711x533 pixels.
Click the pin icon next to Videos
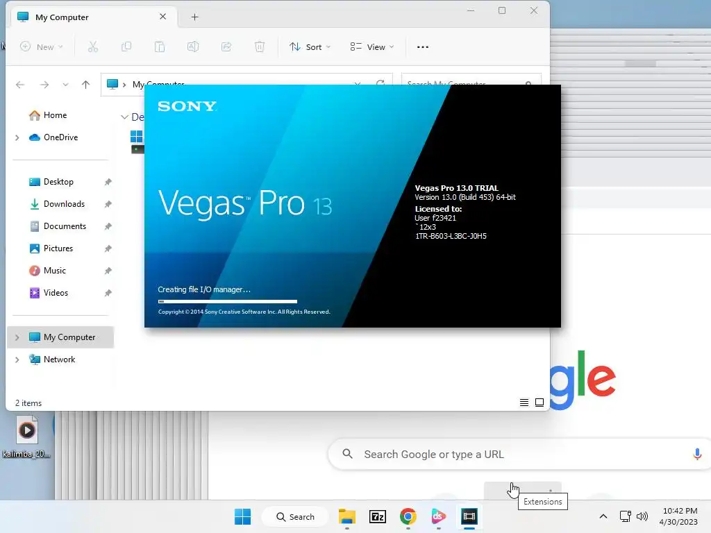click(x=108, y=293)
